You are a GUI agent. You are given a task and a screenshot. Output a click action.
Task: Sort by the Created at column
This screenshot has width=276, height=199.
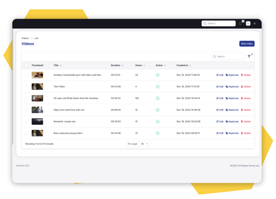click(x=184, y=65)
